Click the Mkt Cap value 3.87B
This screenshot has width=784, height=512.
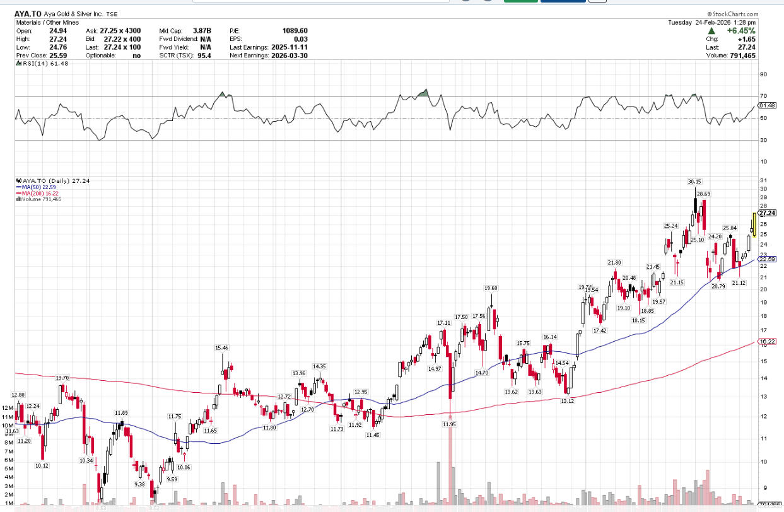pyautogui.click(x=202, y=30)
